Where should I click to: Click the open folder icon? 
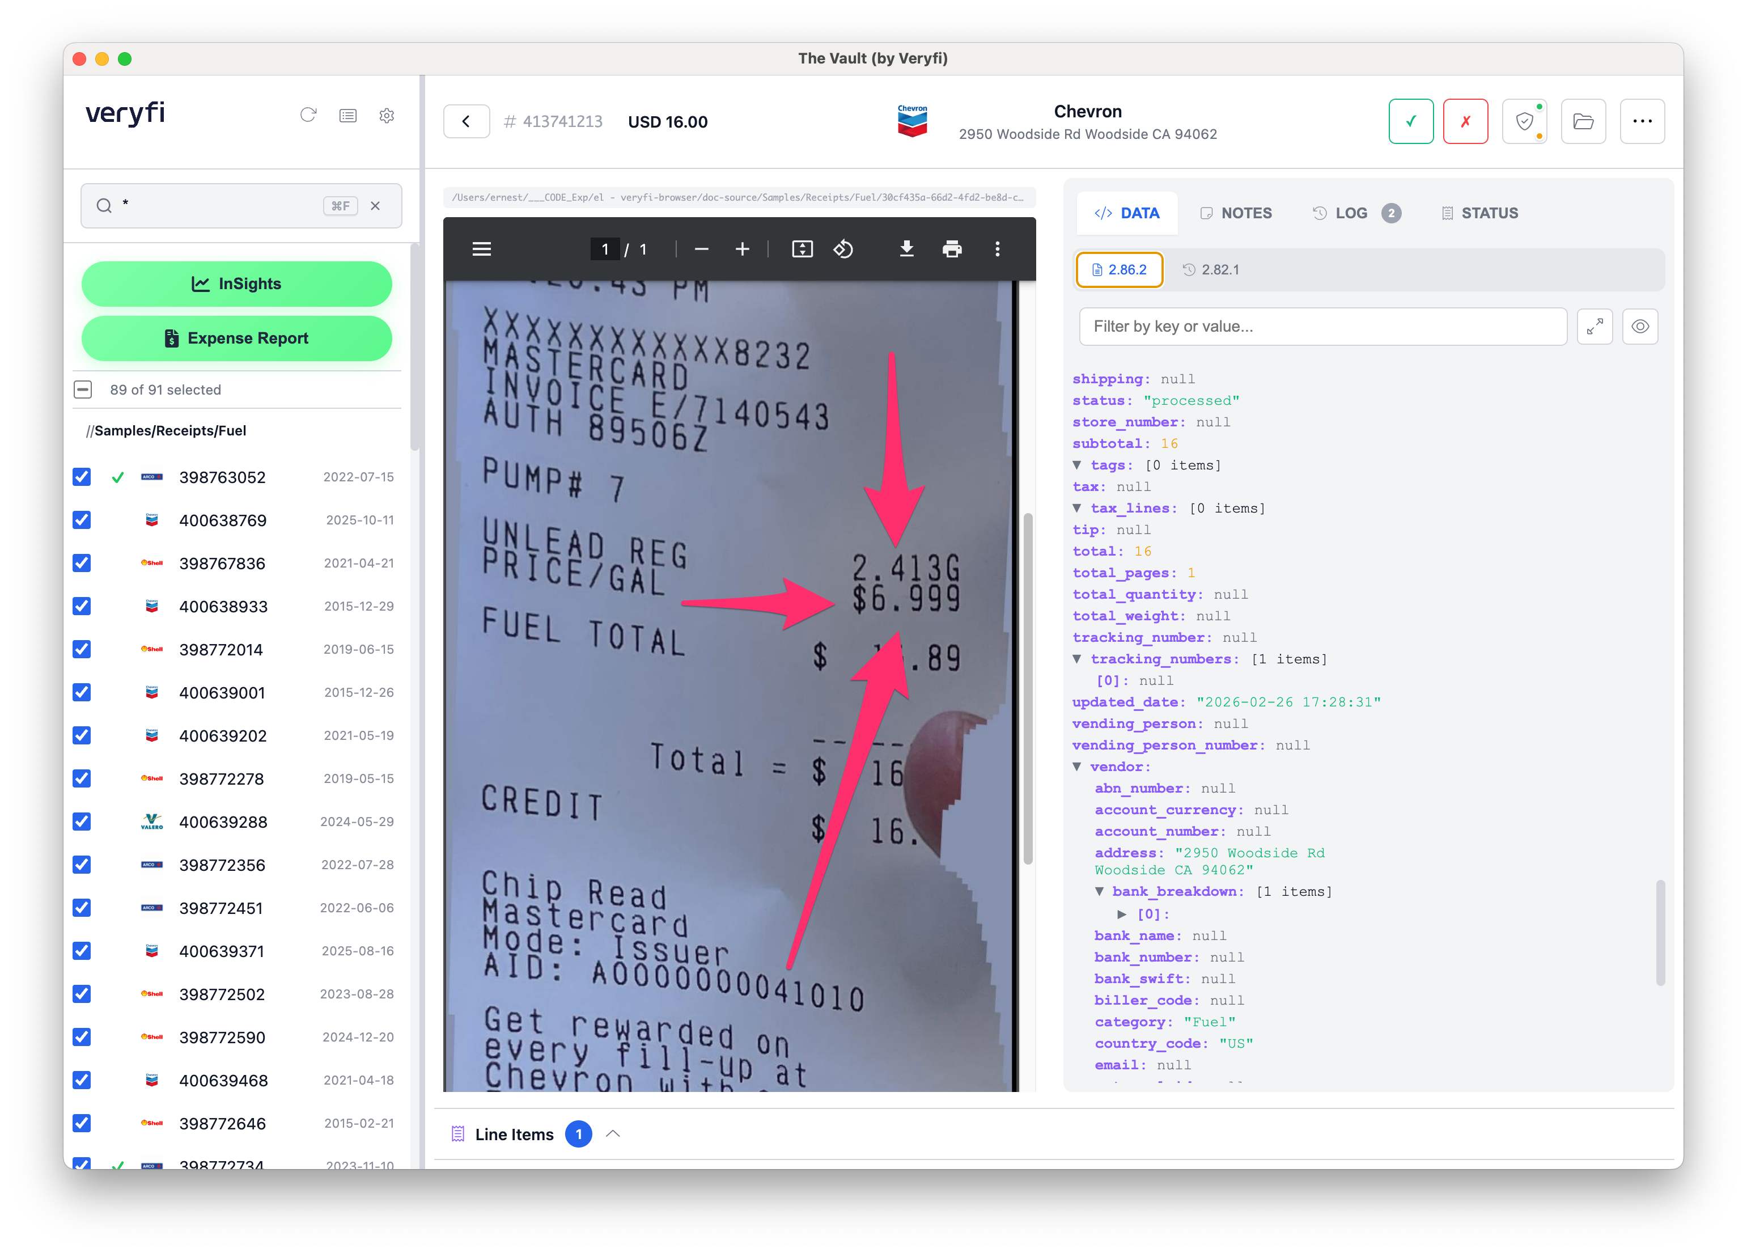tap(1583, 121)
